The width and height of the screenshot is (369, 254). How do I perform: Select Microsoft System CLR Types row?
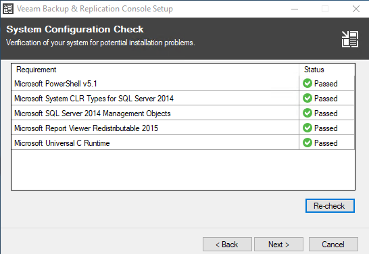183,99
